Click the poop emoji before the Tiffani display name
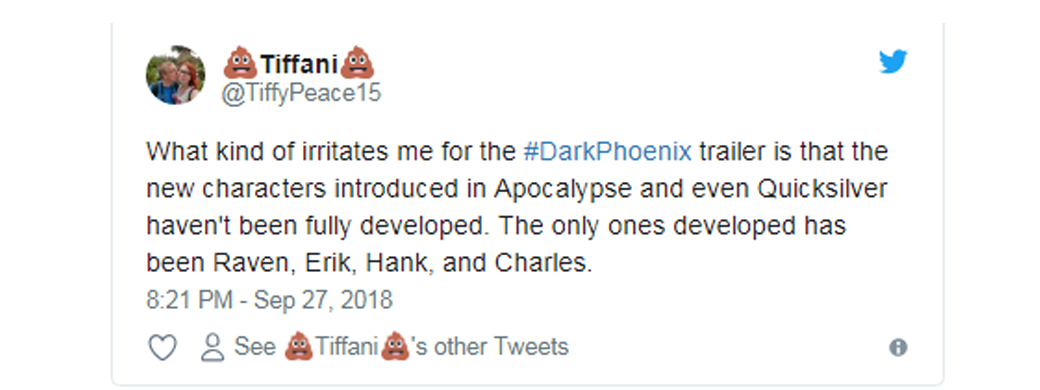1040x390 pixels. point(240,62)
